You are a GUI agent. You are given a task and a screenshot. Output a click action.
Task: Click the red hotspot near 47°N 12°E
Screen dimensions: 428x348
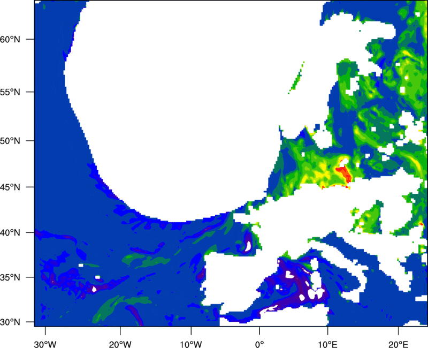345,173
